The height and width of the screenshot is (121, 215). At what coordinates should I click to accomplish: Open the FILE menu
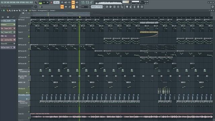pyautogui.click(x=2, y=2)
